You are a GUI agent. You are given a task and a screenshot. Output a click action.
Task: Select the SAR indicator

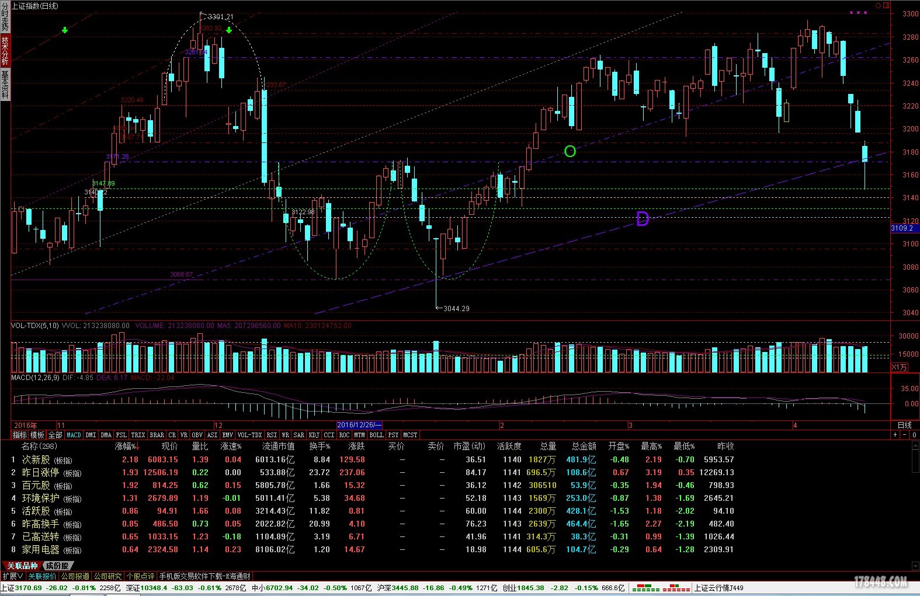pyautogui.click(x=299, y=435)
